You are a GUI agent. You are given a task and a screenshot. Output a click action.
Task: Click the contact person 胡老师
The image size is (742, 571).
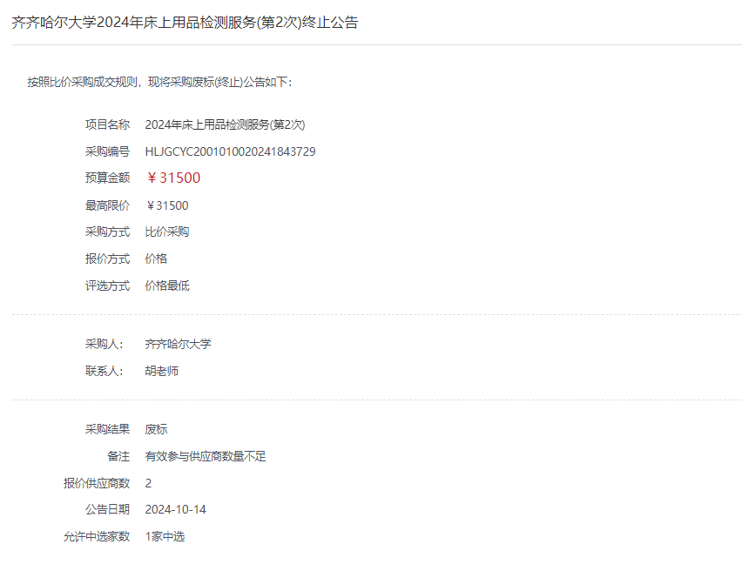[161, 371]
